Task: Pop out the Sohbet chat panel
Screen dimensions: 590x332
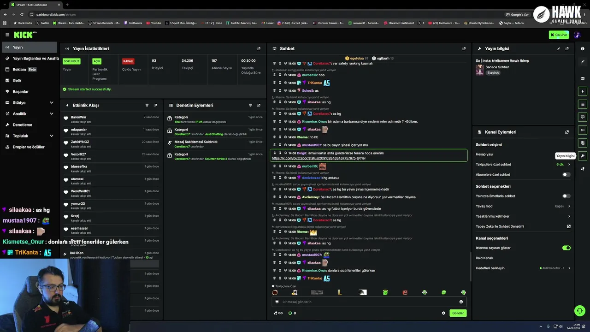Action: click(x=464, y=48)
